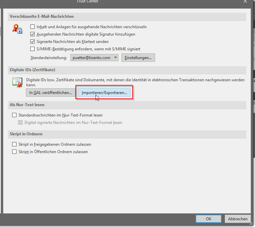Confirm with the OK button

[209, 219]
